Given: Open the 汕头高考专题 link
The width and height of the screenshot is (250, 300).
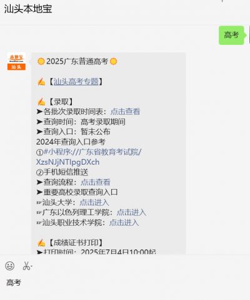Looking at the screenshot, I should (76, 82).
